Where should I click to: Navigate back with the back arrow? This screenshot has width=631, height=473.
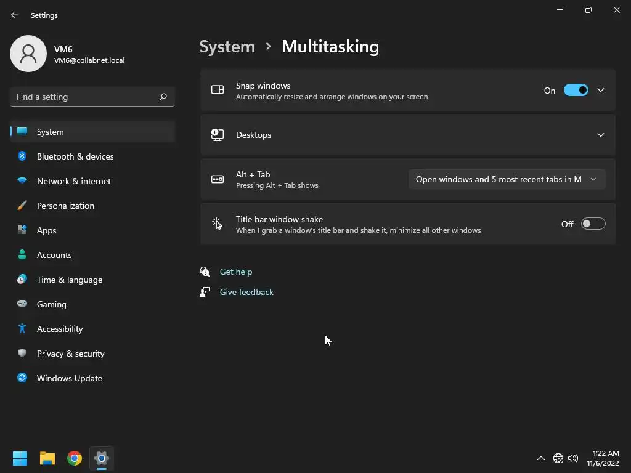[15, 15]
